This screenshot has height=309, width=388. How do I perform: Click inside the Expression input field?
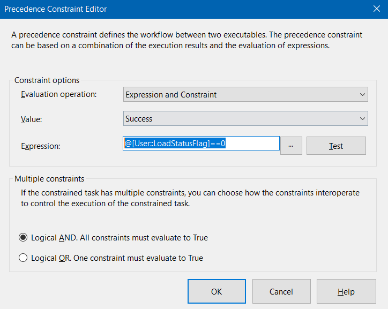pos(201,144)
